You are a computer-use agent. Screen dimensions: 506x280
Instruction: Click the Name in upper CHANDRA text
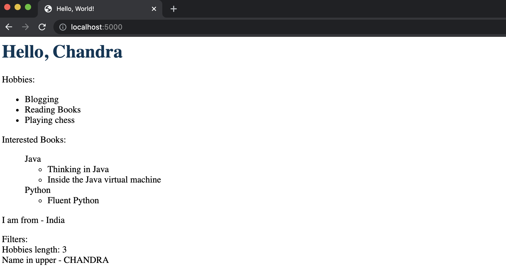coord(55,260)
